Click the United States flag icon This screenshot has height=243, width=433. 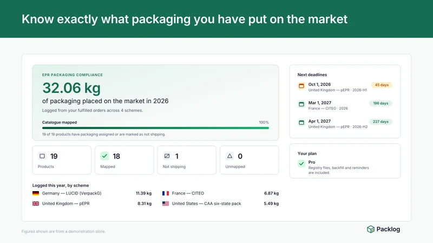(x=166, y=204)
